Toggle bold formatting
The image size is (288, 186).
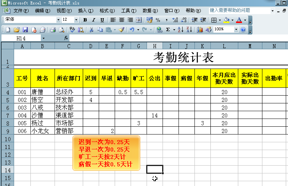(85, 20)
